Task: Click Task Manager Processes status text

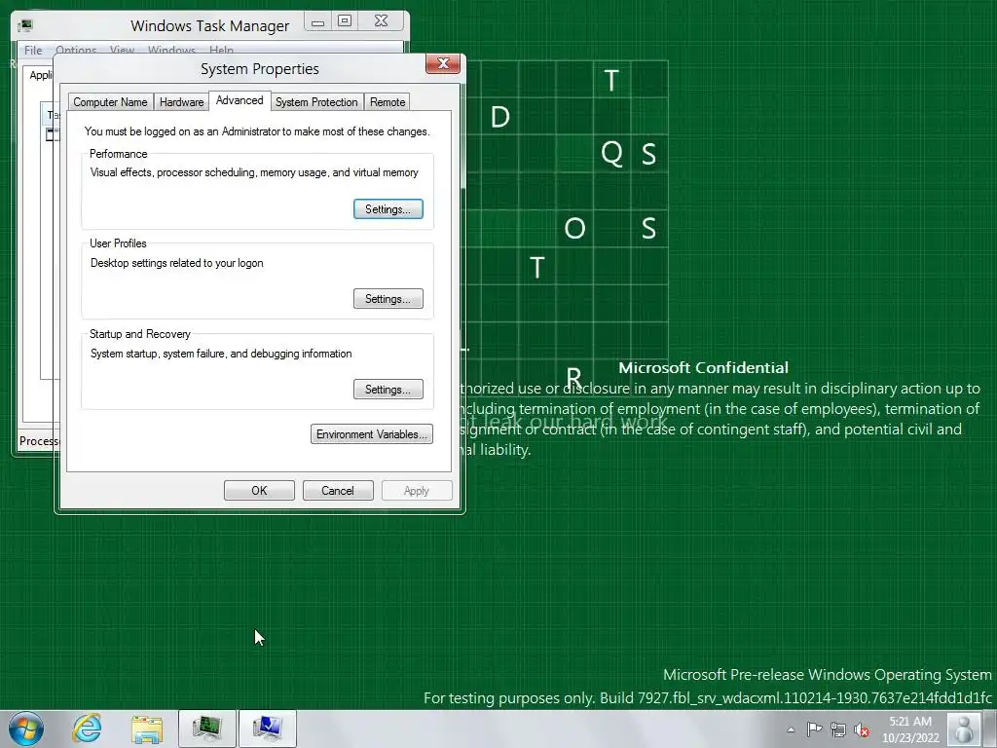Action: tap(38, 441)
